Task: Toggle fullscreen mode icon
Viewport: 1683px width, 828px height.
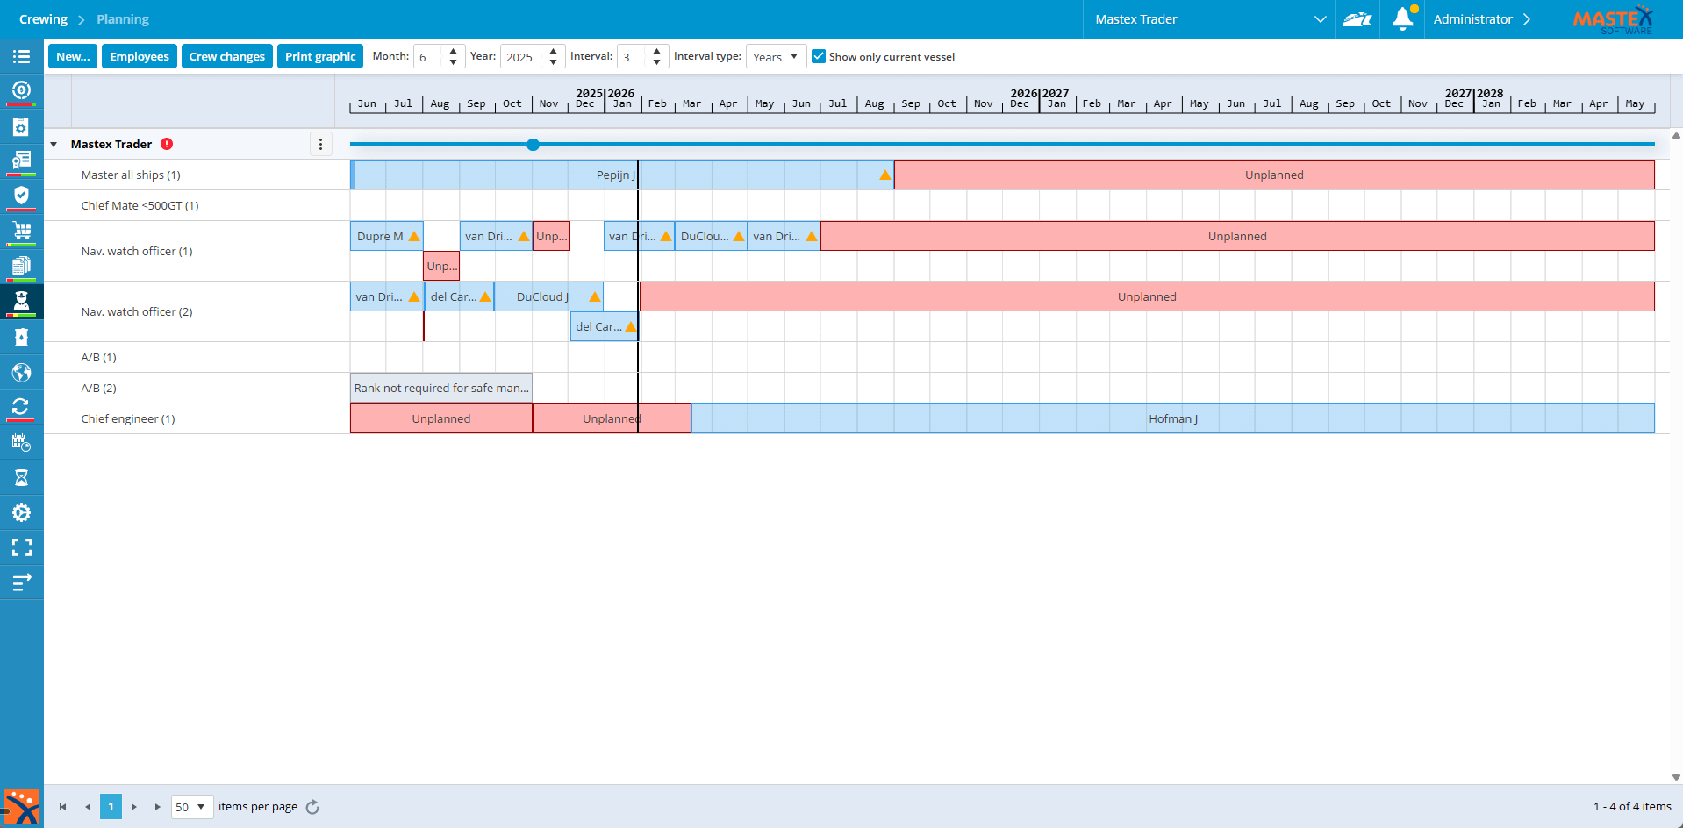Action: tap(21, 548)
